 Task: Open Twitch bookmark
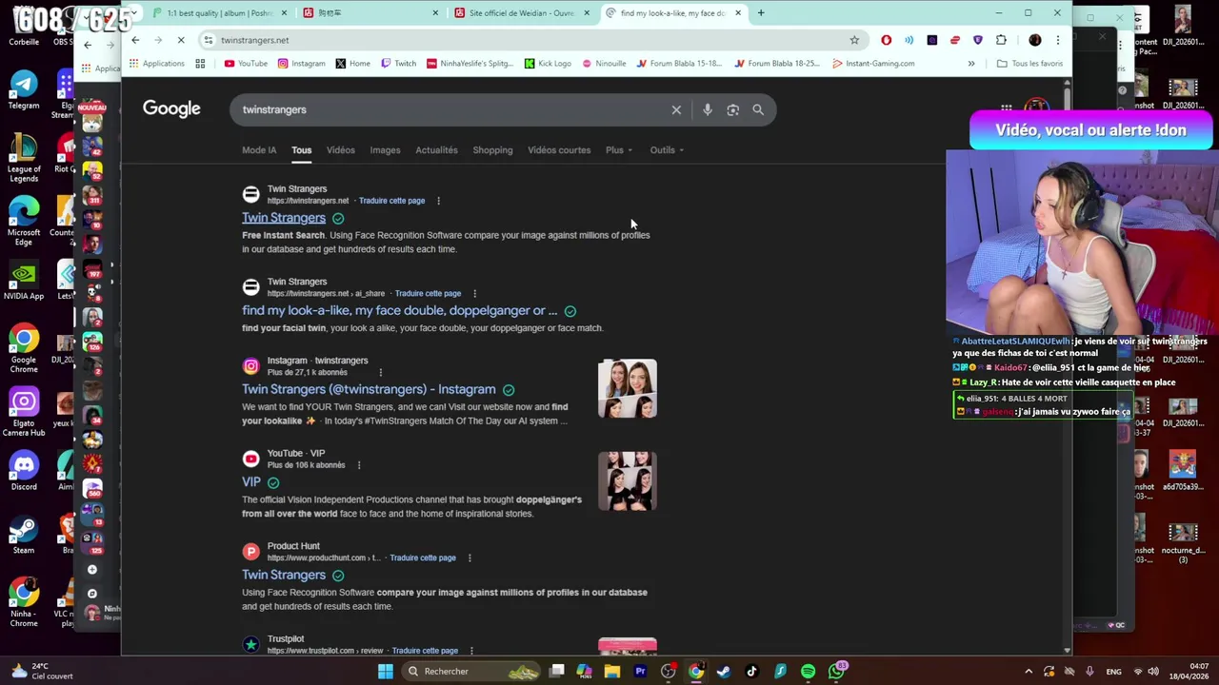pos(398,64)
